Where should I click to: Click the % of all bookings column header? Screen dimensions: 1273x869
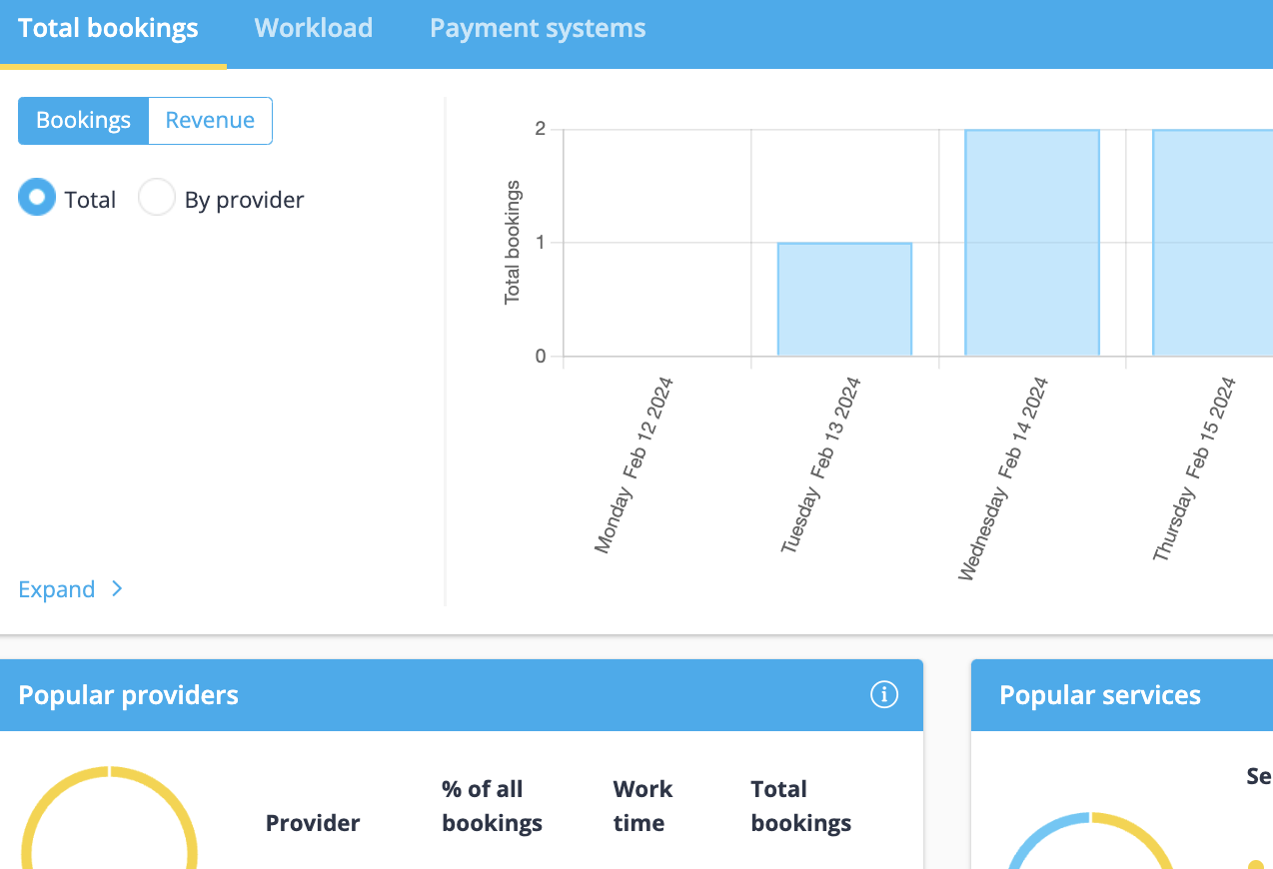click(x=492, y=806)
